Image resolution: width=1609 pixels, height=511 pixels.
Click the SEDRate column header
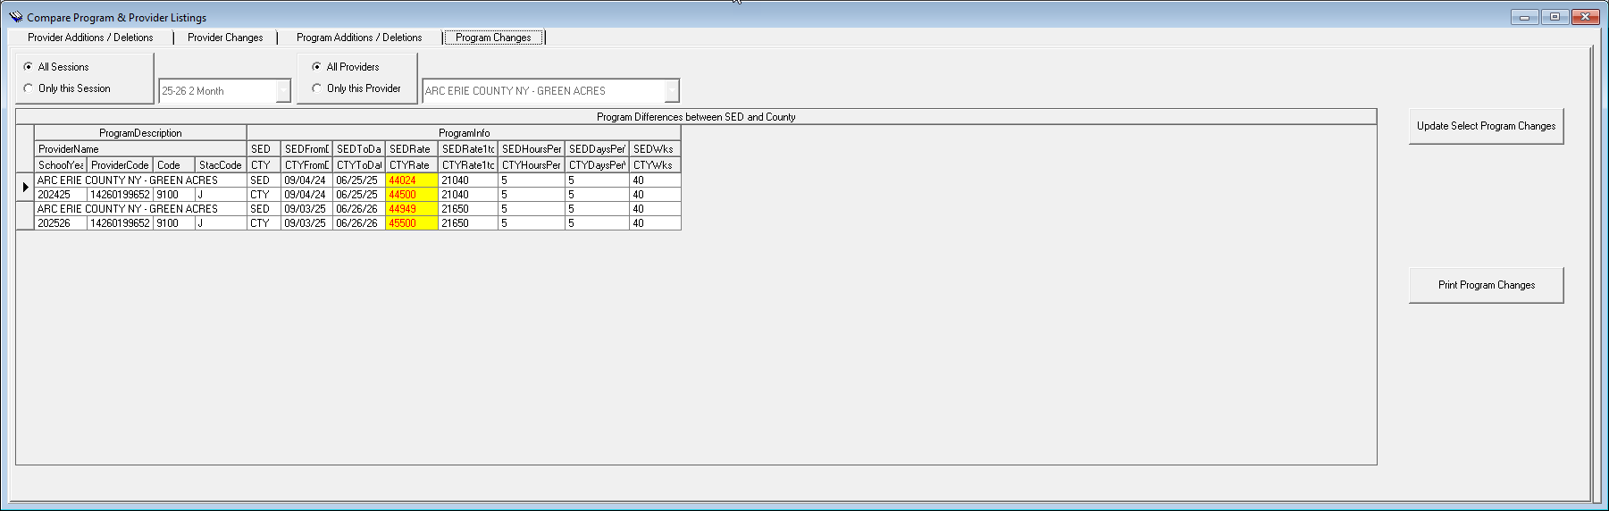pos(410,149)
